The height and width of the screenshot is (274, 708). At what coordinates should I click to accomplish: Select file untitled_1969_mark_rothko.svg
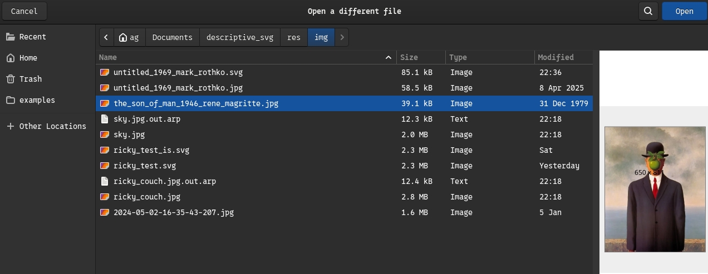(x=345, y=72)
